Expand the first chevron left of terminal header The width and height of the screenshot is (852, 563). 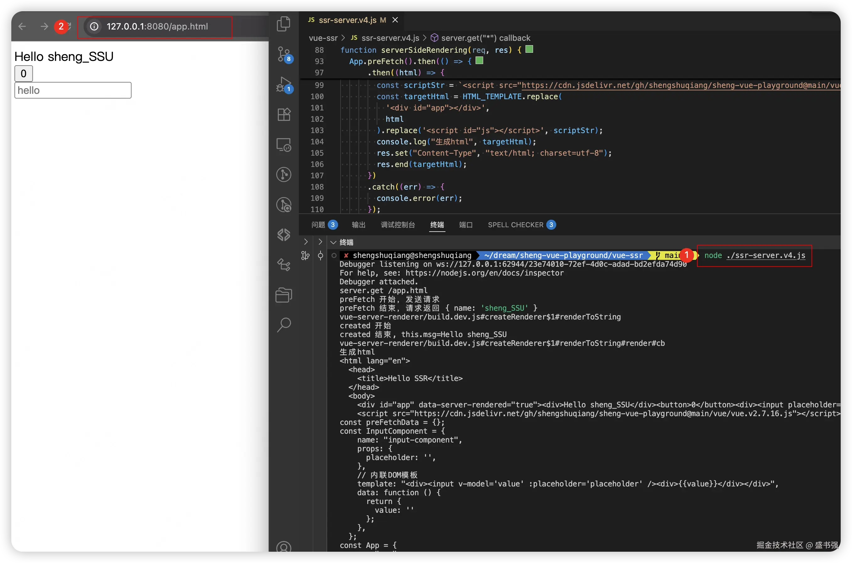click(306, 242)
